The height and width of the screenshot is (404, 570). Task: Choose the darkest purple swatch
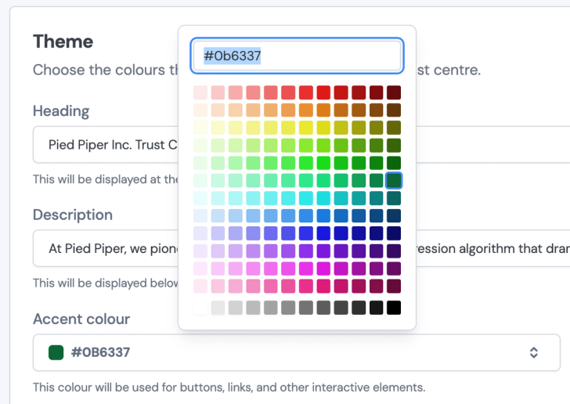pyautogui.click(x=394, y=251)
